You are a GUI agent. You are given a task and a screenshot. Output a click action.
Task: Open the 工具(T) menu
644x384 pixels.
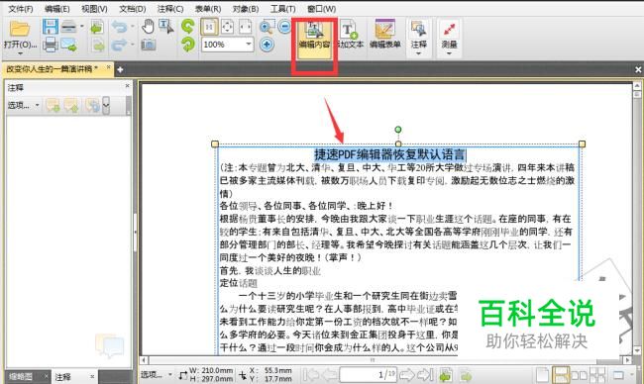282,9
